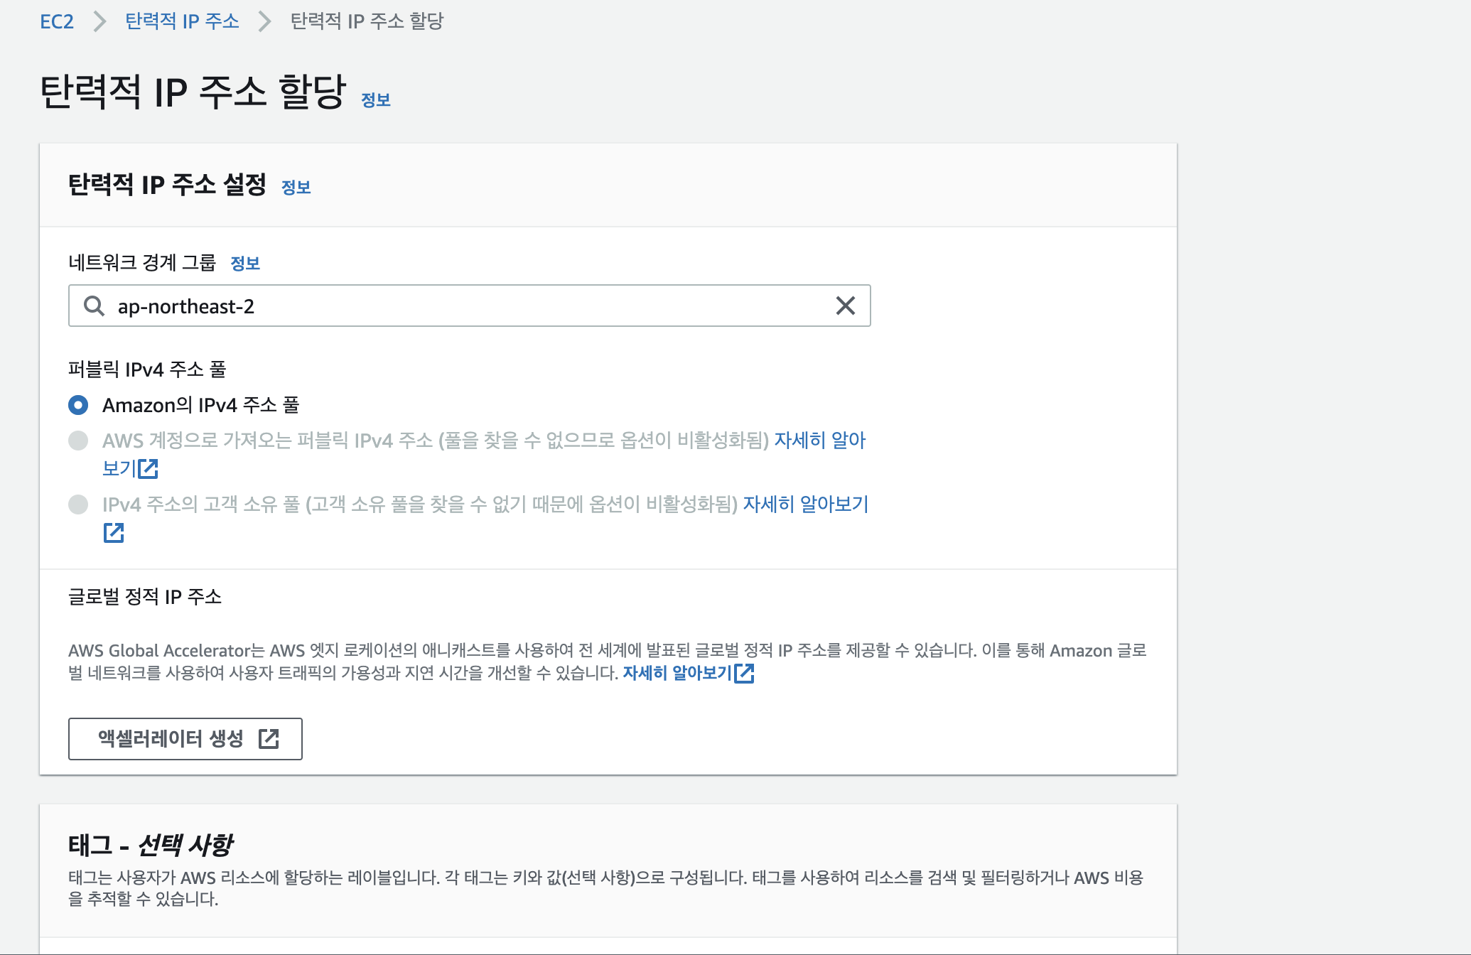Focus the 네트워크 경계 그룹 search field

[x=469, y=306]
